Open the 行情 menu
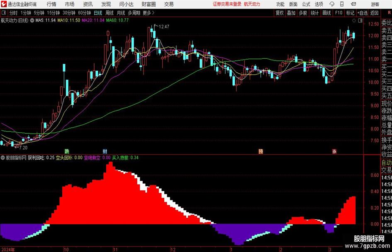Viewport: 392px width, 252px height. (51, 4)
